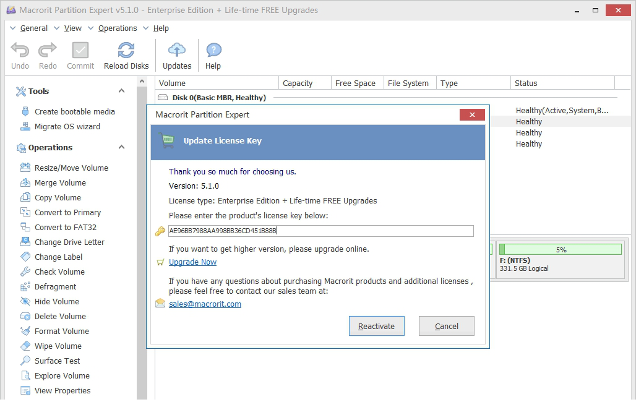The height and width of the screenshot is (415, 636).
Task: Click the Hide Volume icon
Action: tap(25, 301)
